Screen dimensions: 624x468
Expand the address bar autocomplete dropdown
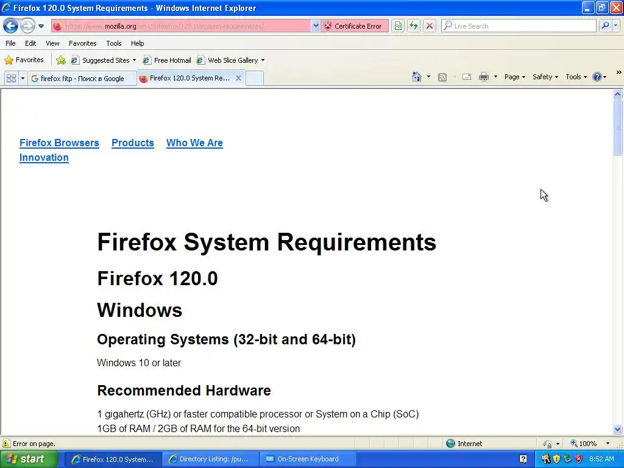click(316, 26)
